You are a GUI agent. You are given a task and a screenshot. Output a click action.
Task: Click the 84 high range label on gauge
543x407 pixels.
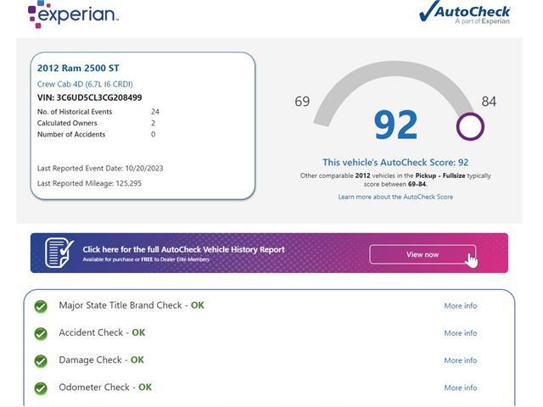[x=489, y=102]
